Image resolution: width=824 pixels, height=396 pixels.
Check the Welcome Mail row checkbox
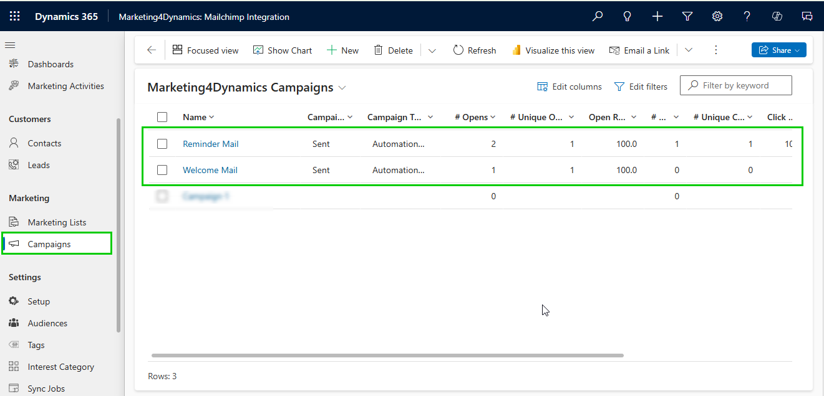click(162, 169)
